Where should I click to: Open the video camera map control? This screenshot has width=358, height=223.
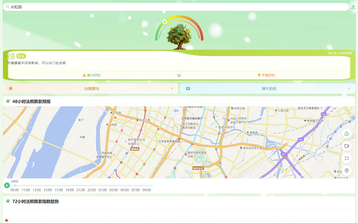(x=347, y=146)
